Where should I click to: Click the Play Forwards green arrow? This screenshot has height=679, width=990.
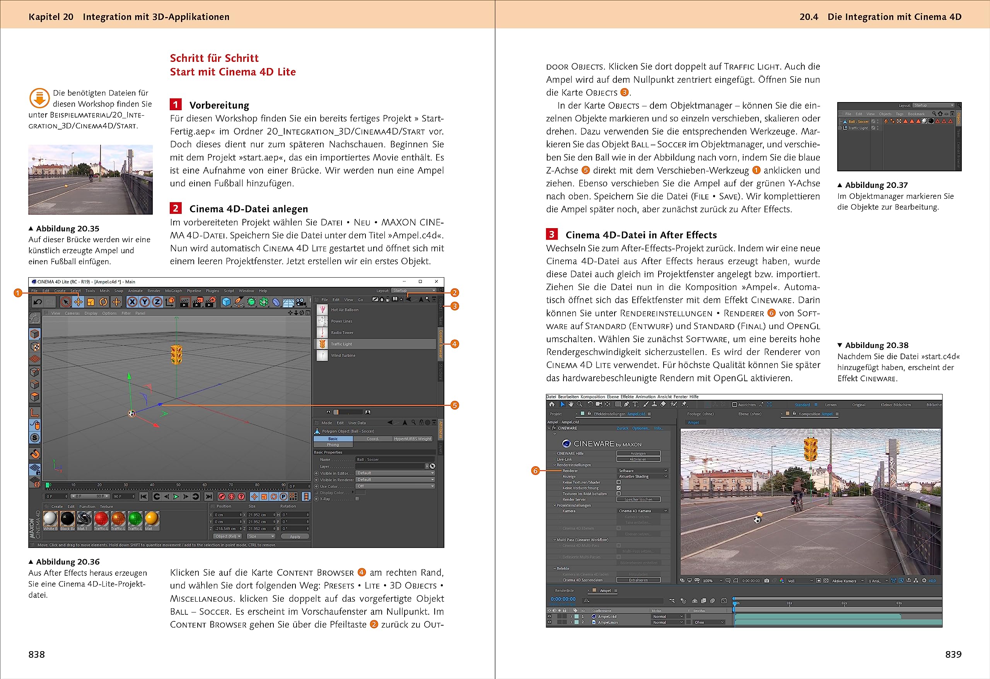(x=176, y=497)
